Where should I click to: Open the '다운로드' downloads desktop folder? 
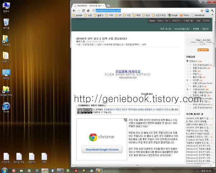pos(6,40)
